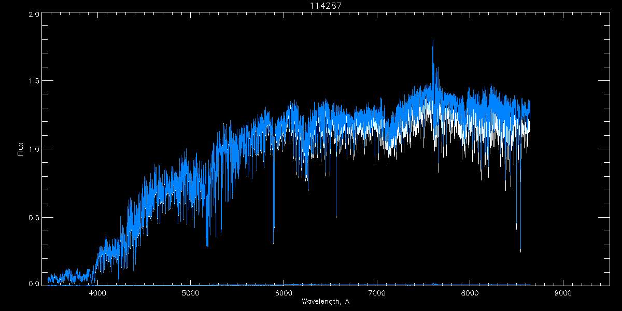Select the 6000 wavelength tick label
Viewport: 622px width, 311px height.
[x=284, y=293]
